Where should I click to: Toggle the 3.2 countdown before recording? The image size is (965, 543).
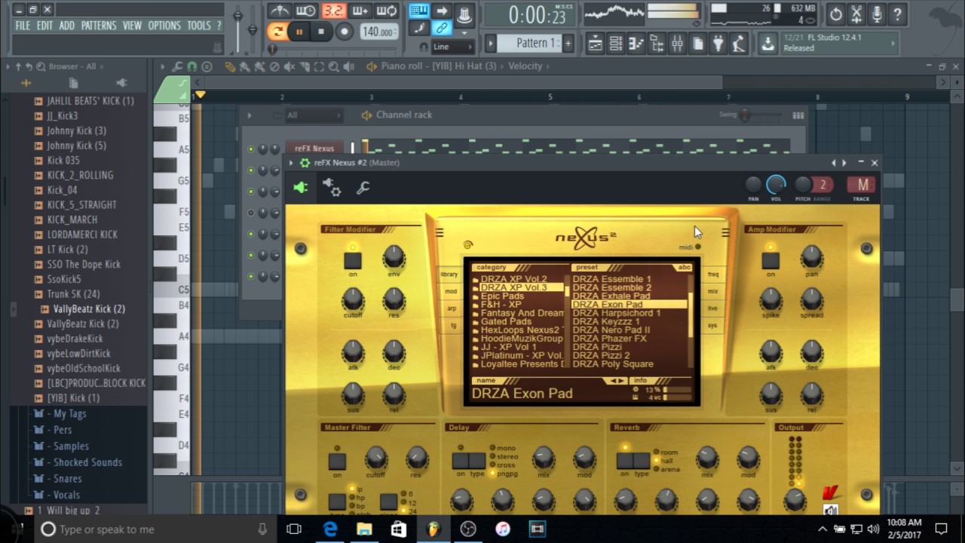click(333, 11)
